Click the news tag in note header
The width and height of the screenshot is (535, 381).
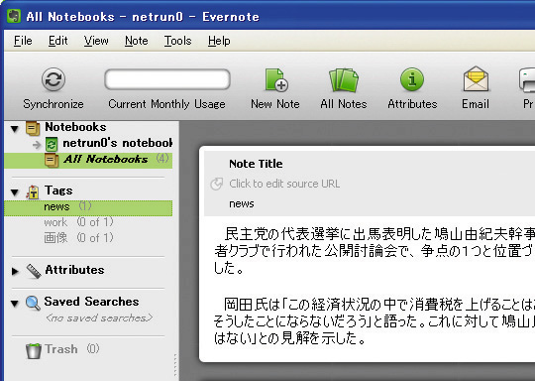coord(242,204)
